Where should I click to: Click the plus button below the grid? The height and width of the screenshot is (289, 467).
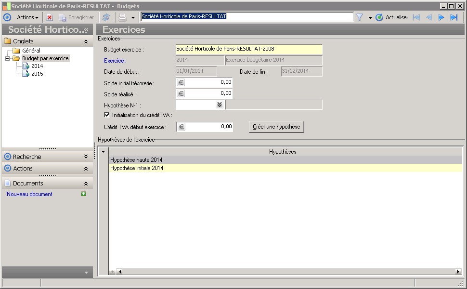click(x=113, y=272)
